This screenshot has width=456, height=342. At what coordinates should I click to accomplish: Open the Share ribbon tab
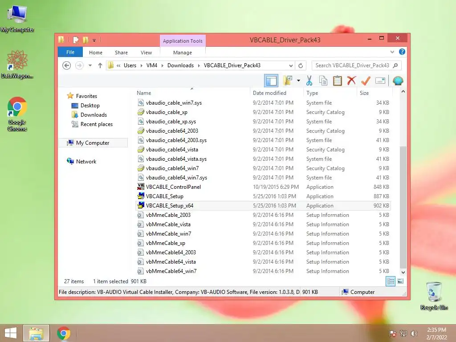(x=121, y=53)
